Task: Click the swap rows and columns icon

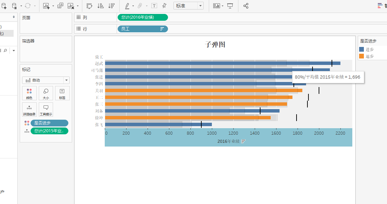Action: pyautogui.click(x=89, y=6)
